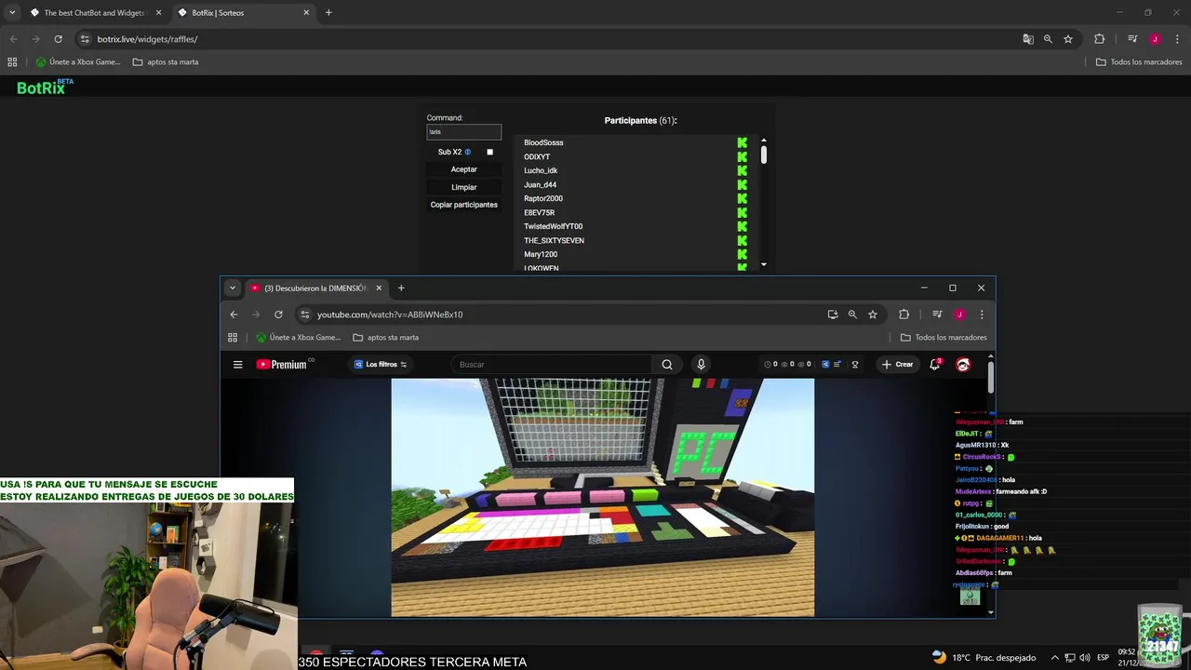Open Únete a Xbox Game bookmark in BotRix window
This screenshot has width=1191, height=670.
(x=78, y=62)
